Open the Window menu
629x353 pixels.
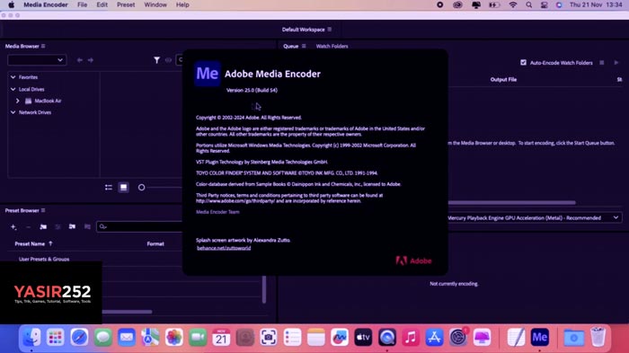tap(155, 4)
